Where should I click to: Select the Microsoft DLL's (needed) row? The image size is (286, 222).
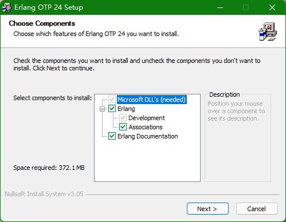coord(152,100)
